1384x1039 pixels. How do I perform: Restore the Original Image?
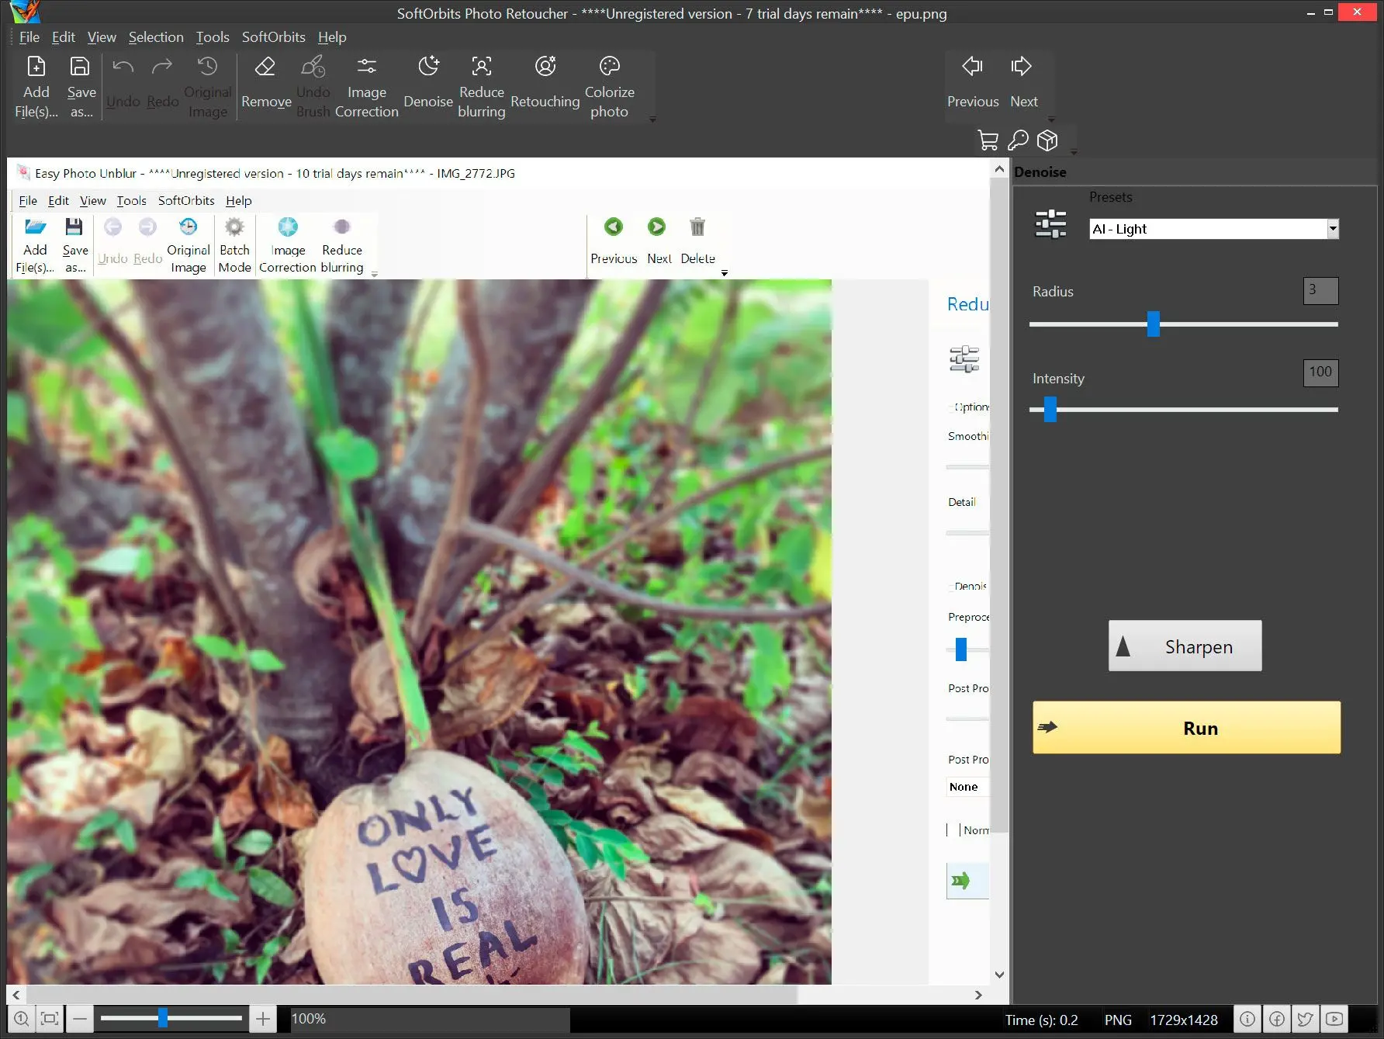206,85
